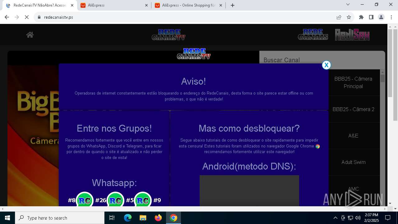Close the AliExpress tab
The image size is (398, 224).
[146, 5]
